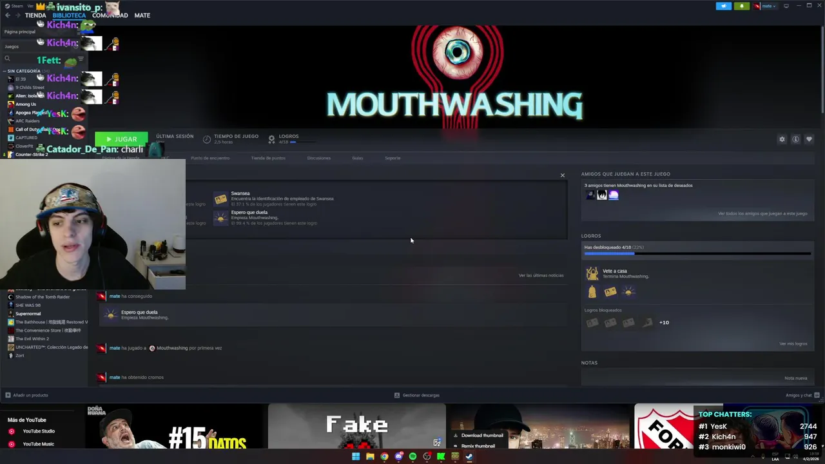Click the library search magnifier icon
The width and height of the screenshot is (825, 464).
(7, 59)
